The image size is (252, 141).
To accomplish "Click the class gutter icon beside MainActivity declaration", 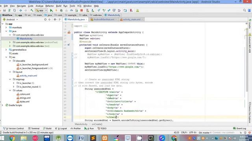I will tap(69, 32).
